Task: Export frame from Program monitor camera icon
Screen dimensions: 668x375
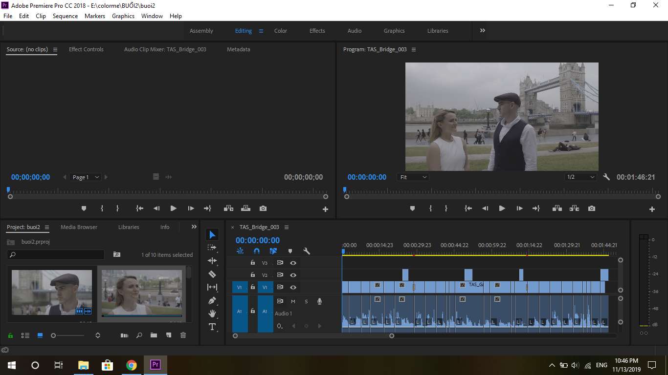Action: pos(592,208)
